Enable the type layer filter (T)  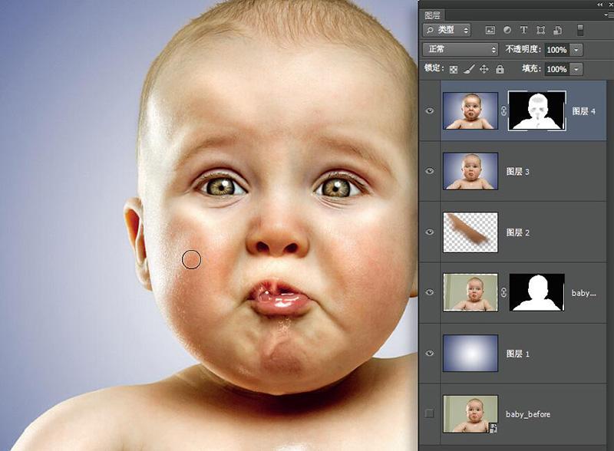[523, 30]
